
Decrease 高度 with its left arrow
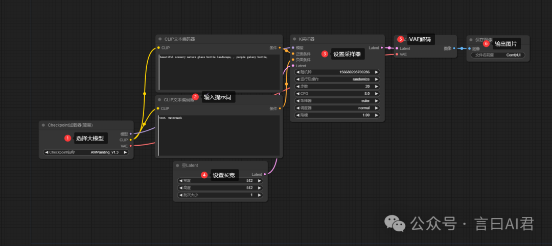pos(180,188)
